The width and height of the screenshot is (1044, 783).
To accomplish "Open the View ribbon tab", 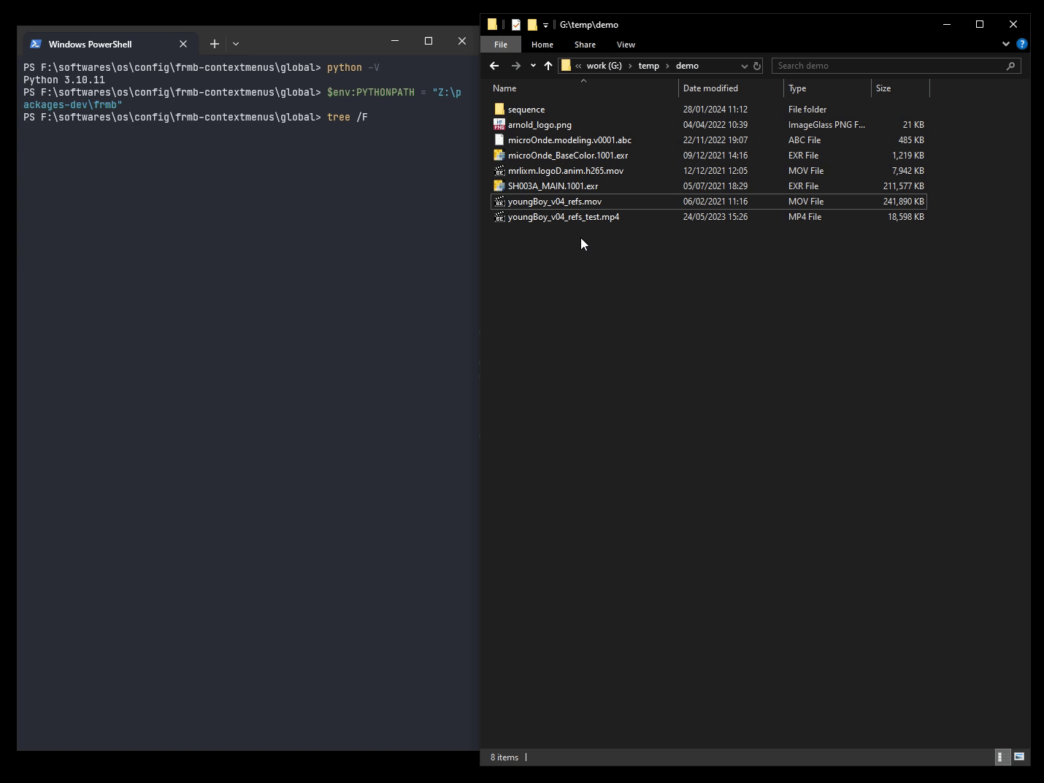I will click(626, 45).
